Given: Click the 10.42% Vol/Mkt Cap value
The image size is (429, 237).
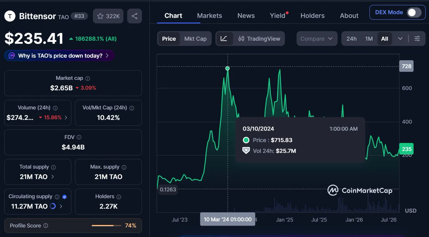Looking at the screenshot, I should [108, 117].
